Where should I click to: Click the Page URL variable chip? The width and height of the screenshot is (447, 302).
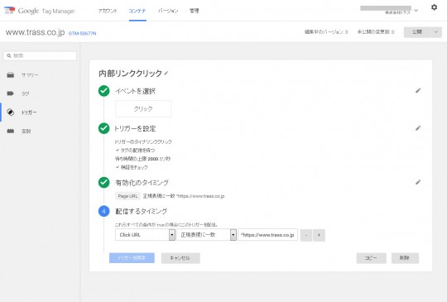click(127, 196)
